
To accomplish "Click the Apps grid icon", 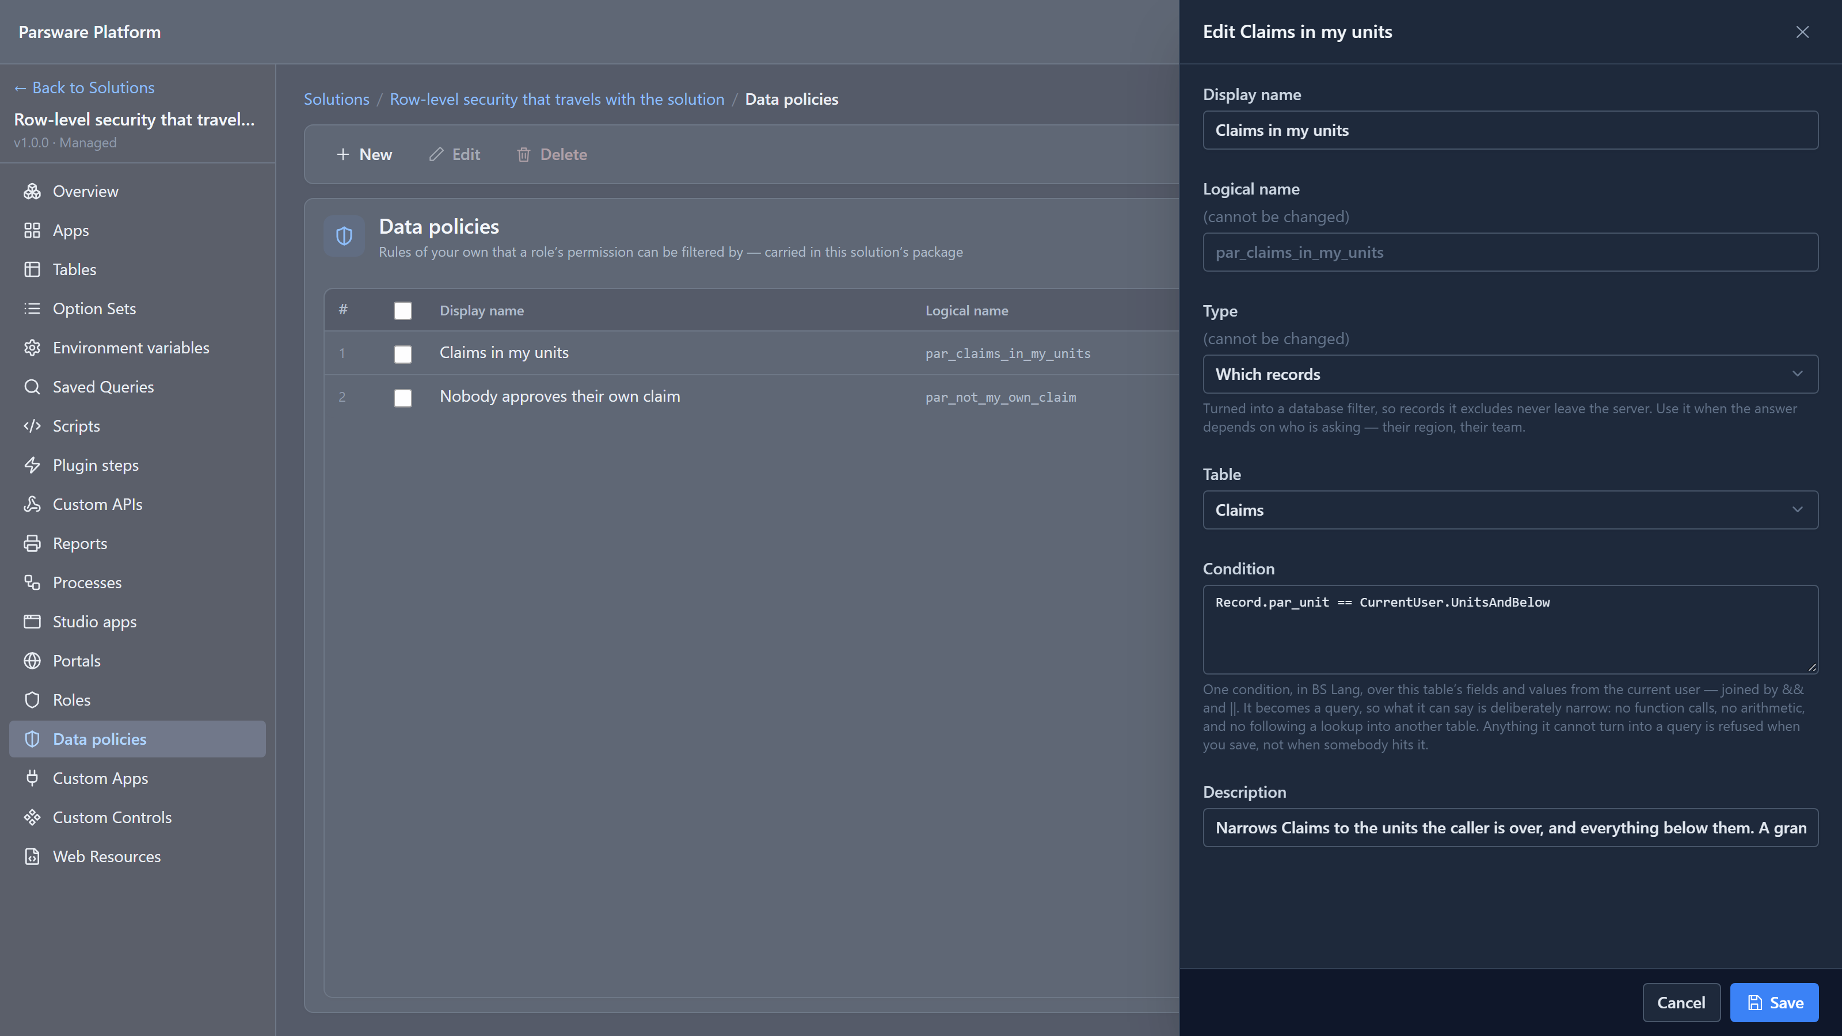I will click(x=32, y=230).
